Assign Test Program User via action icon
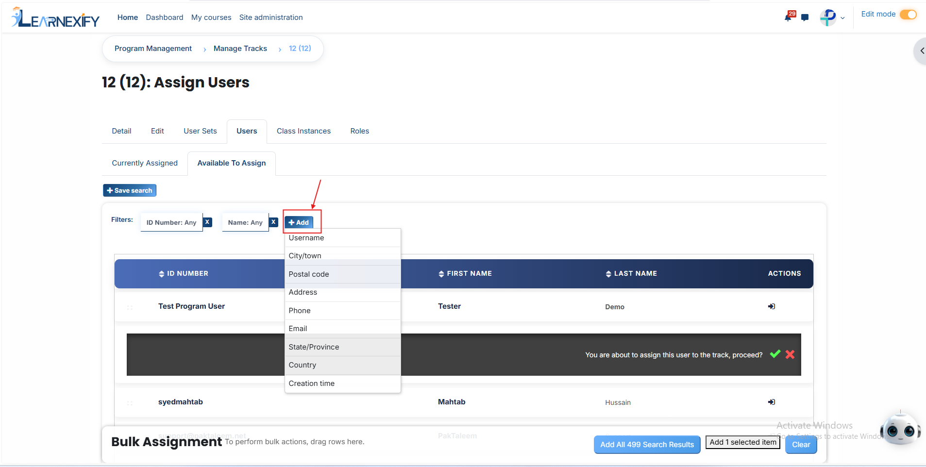926x467 pixels. 772,306
